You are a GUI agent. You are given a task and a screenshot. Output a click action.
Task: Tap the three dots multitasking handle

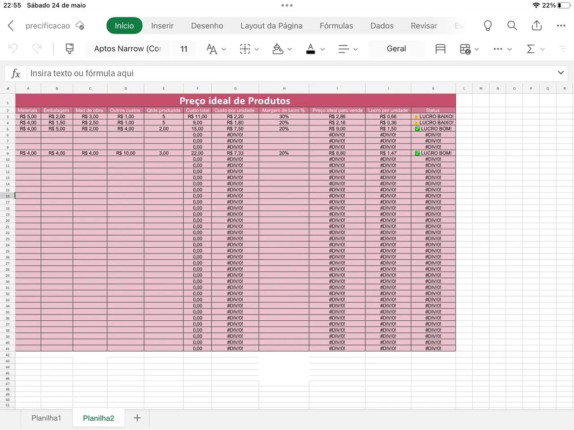(x=287, y=5)
